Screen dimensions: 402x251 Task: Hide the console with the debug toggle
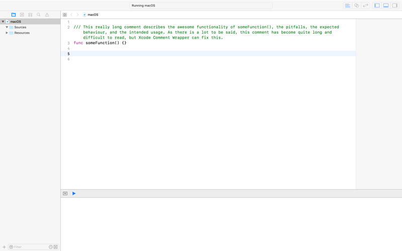(65, 193)
